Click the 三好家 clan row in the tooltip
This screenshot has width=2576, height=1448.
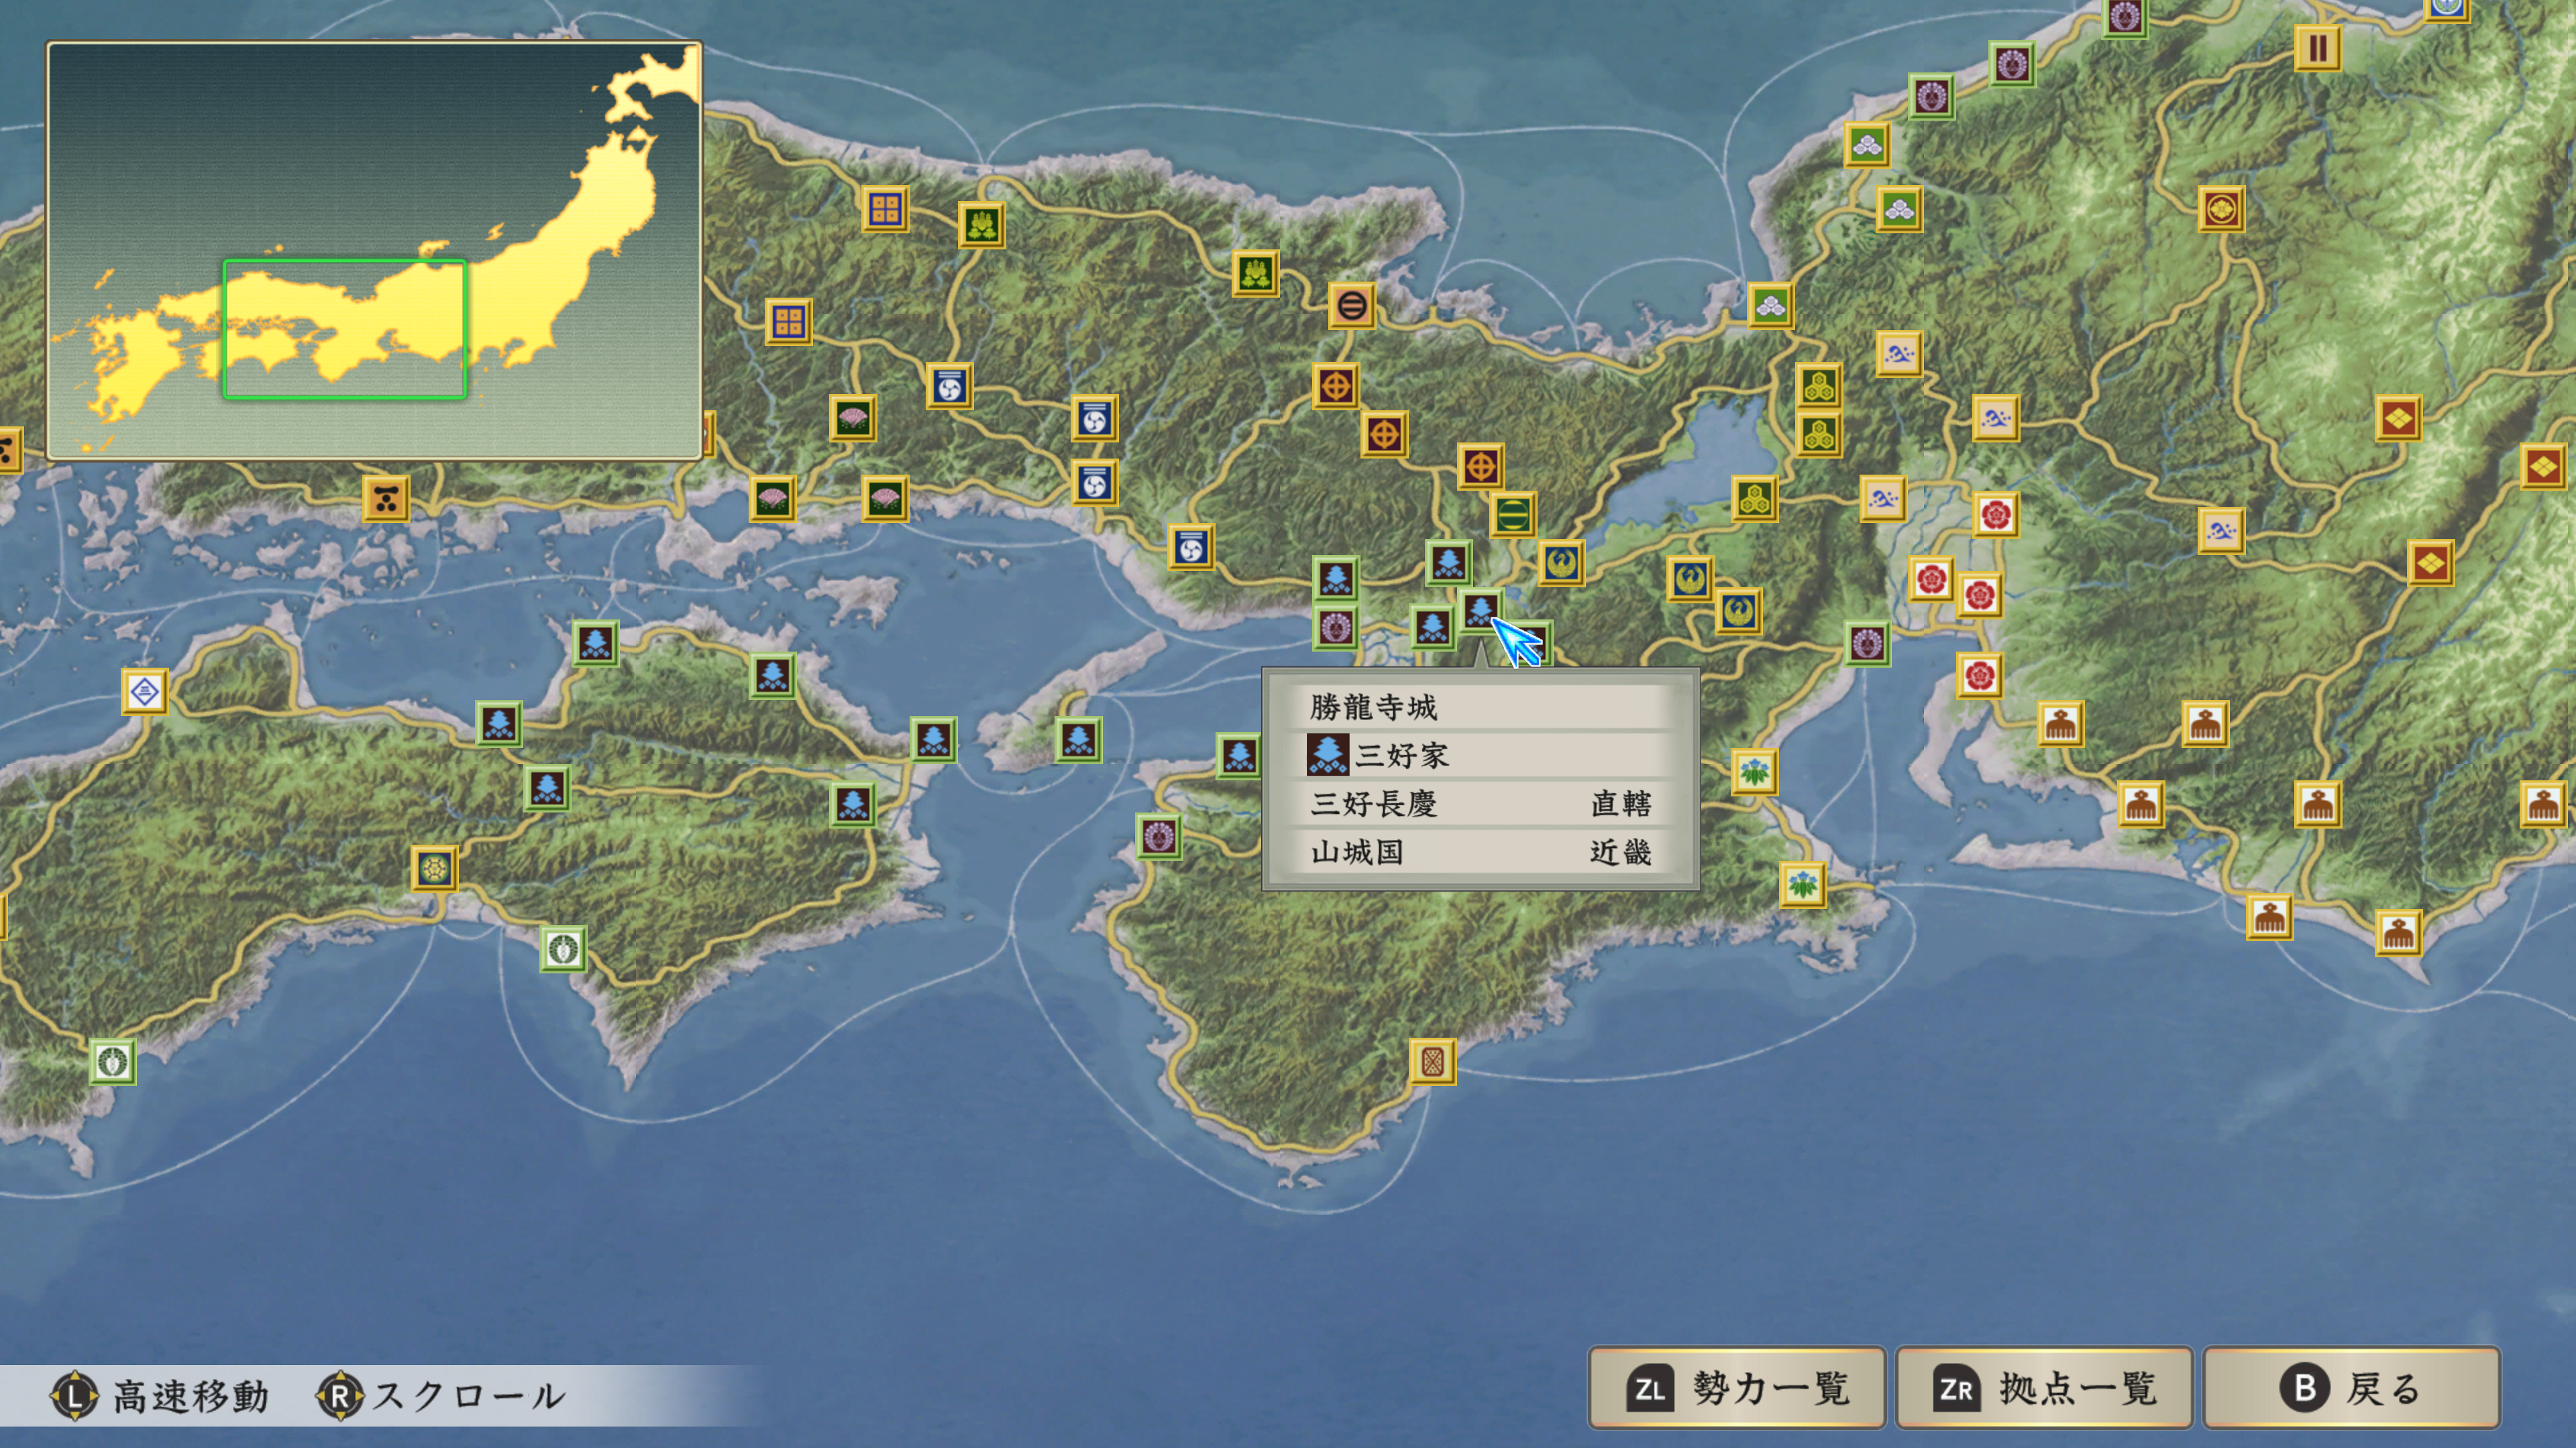[x=1480, y=756]
